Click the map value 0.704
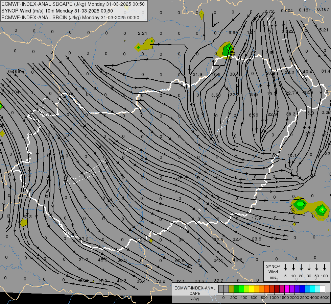This screenshot has height=304, width=331. coord(13,92)
